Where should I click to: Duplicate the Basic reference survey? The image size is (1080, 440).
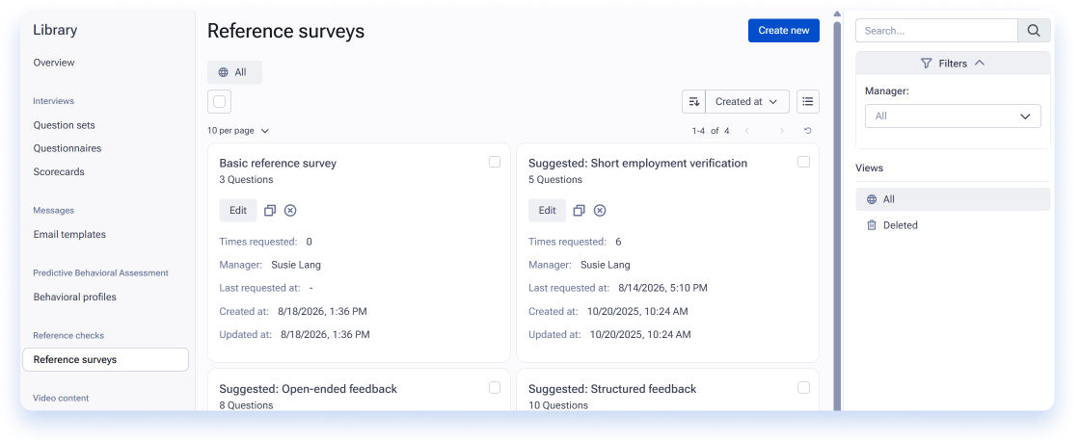[x=270, y=211]
